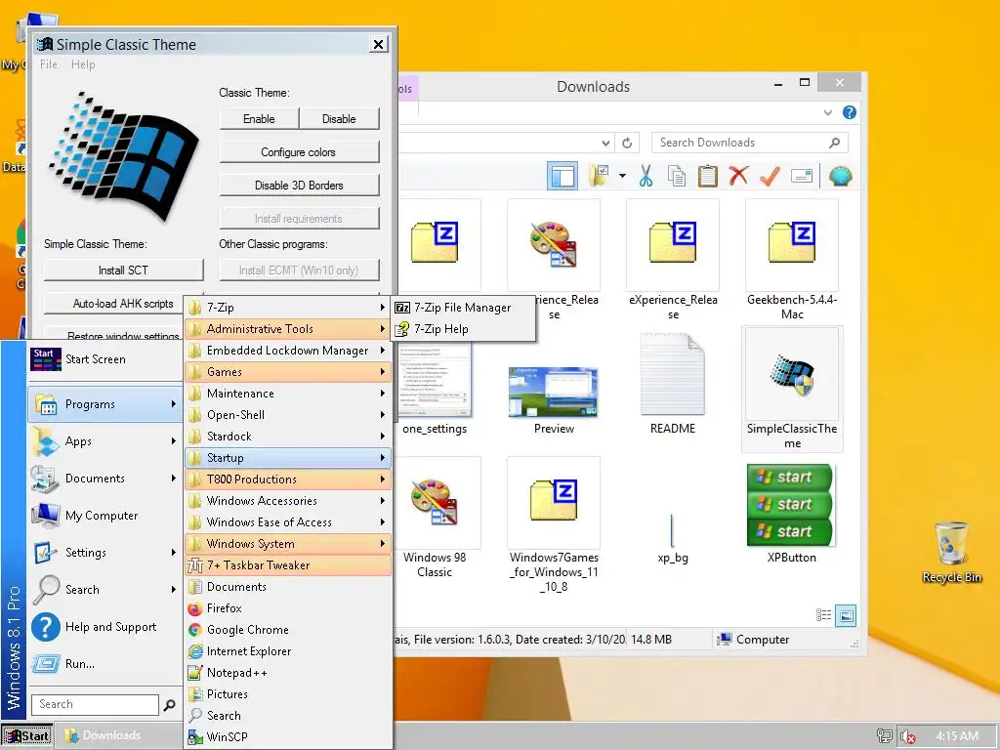The height and width of the screenshot is (750, 1000).
Task: Switch to details view icon in Downloads
Action: [x=823, y=615]
